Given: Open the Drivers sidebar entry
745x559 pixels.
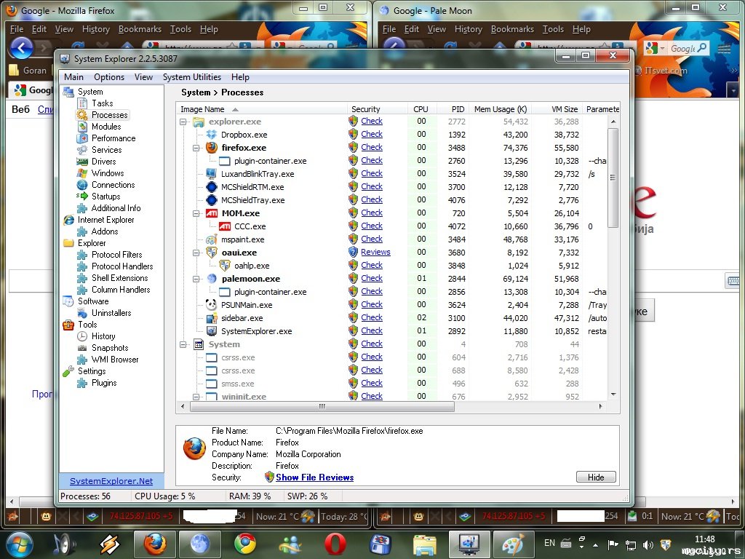Looking at the screenshot, I should point(103,162).
